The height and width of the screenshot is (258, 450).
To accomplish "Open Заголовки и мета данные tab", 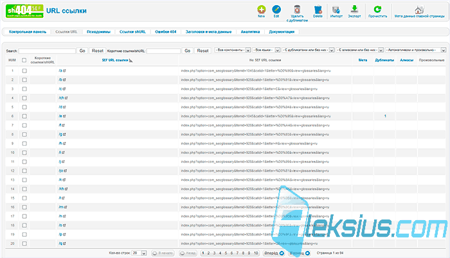I will pos(208,32).
